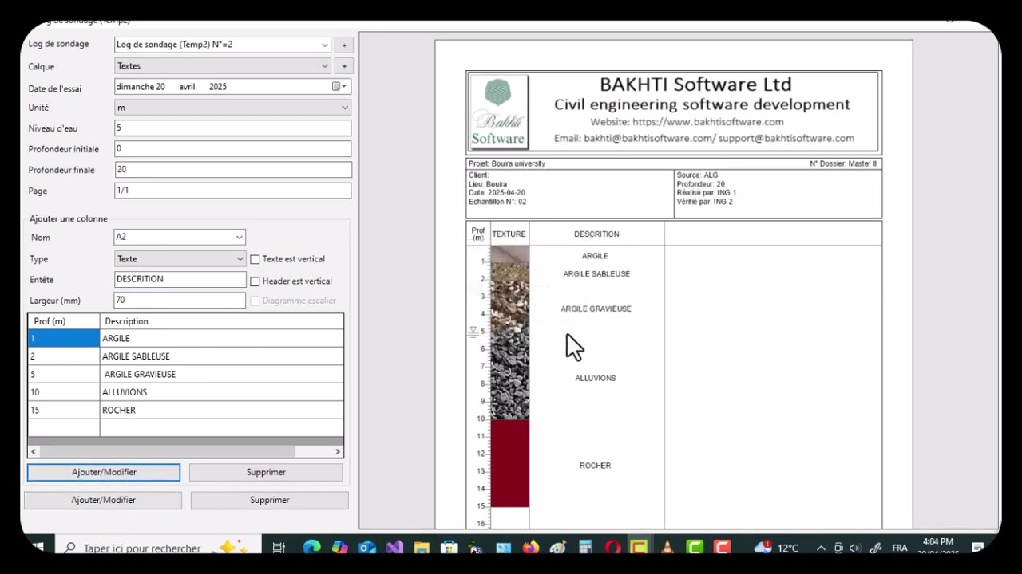Click the Entête field containing DESCRITION

pos(180,280)
